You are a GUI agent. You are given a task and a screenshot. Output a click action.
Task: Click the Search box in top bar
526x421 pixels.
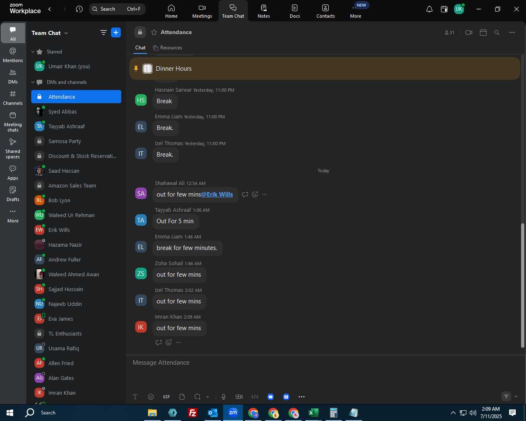pyautogui.click(x=117, y=9)
